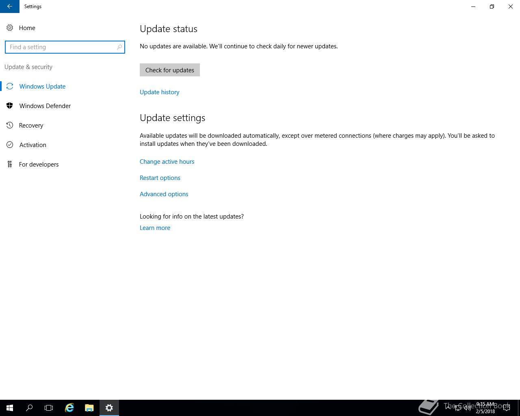Viewport: 520px width, 416px height.
Task: Restore down the Settings window
Action: point(492,6)
